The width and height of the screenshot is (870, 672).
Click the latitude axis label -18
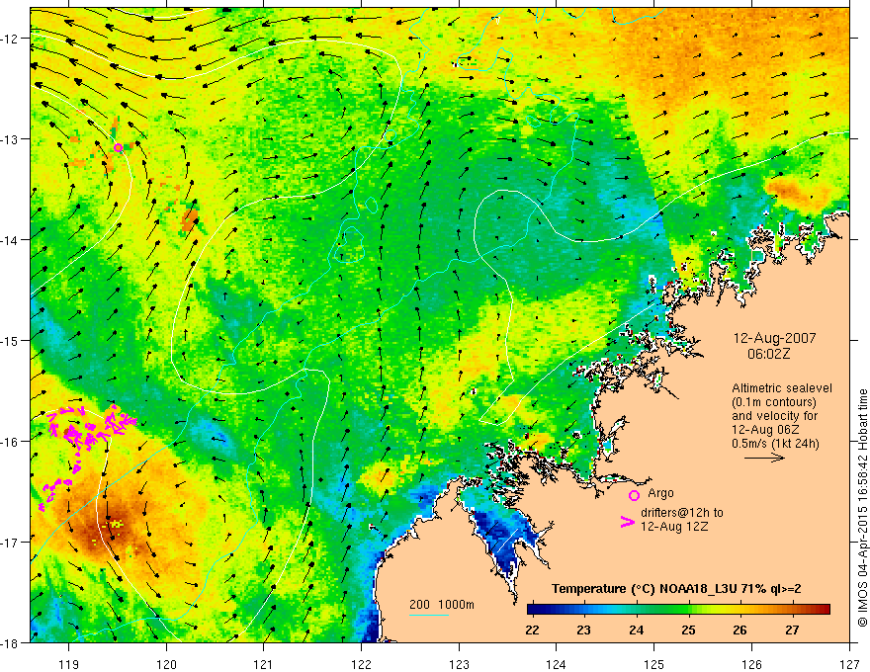(x=11, y=642)
